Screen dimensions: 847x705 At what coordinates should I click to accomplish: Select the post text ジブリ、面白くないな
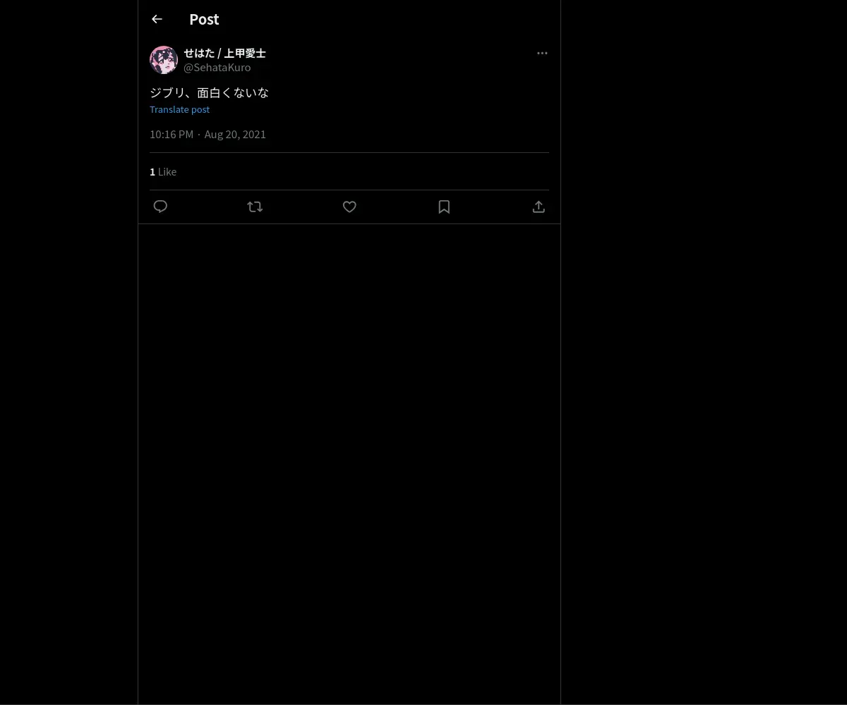(210, 92)
